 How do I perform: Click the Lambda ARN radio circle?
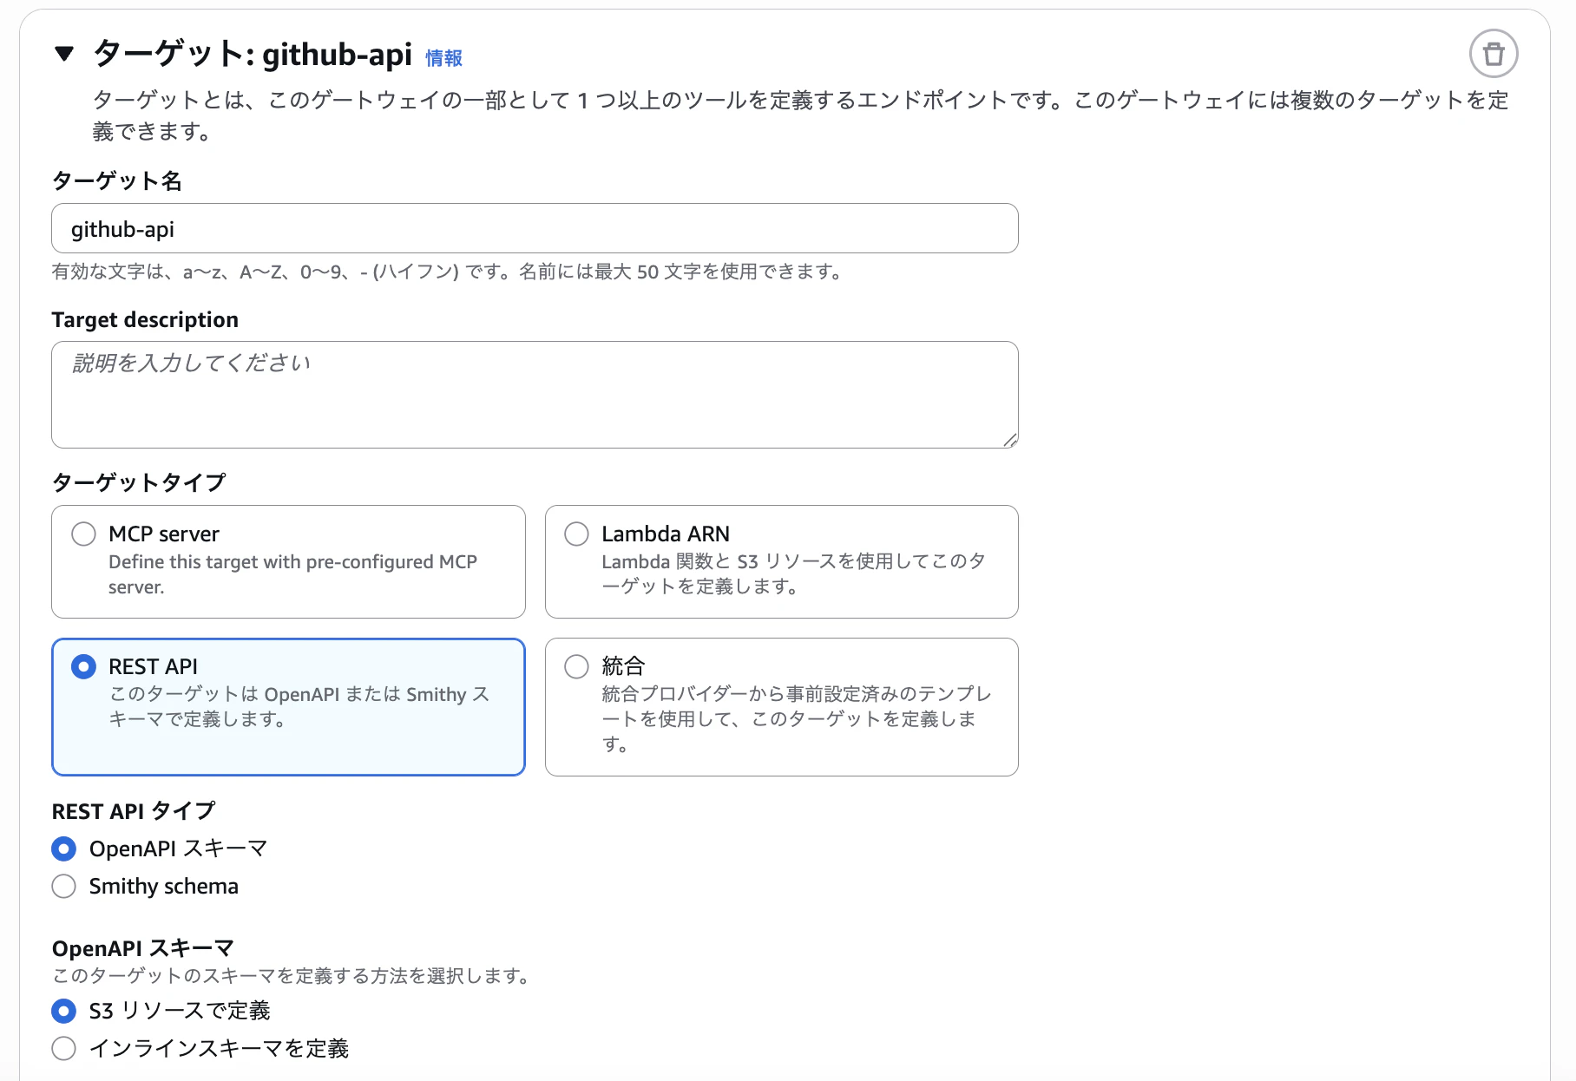[575, 534]
